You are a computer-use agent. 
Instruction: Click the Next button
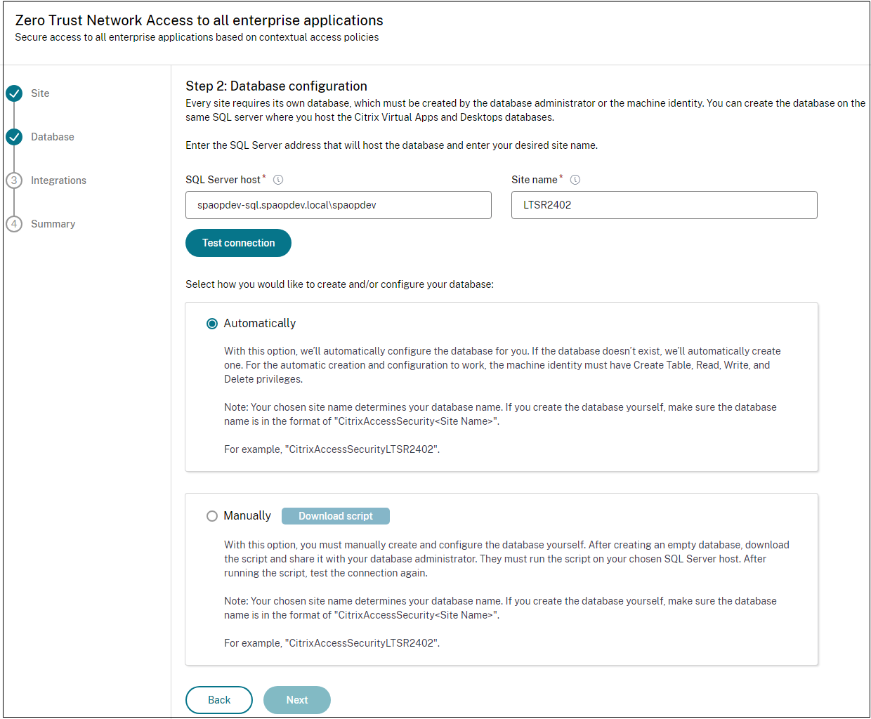tap(297, 700)
